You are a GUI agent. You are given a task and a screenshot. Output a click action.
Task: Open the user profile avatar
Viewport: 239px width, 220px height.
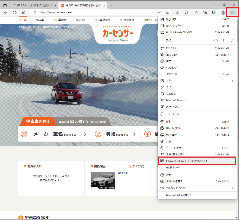(223, 12)
